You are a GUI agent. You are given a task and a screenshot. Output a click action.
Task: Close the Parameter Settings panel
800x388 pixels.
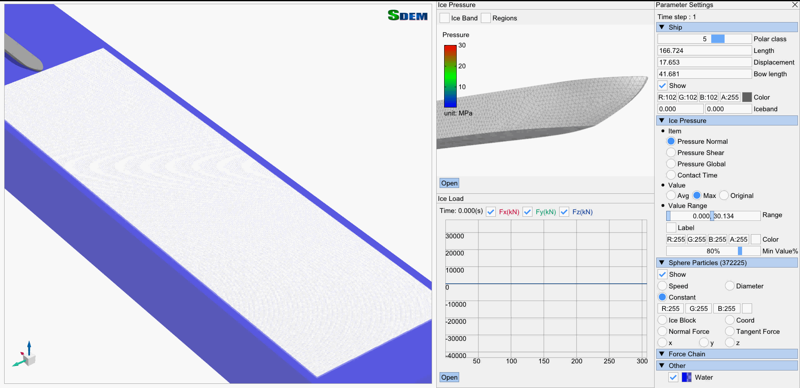click(795, 5)
